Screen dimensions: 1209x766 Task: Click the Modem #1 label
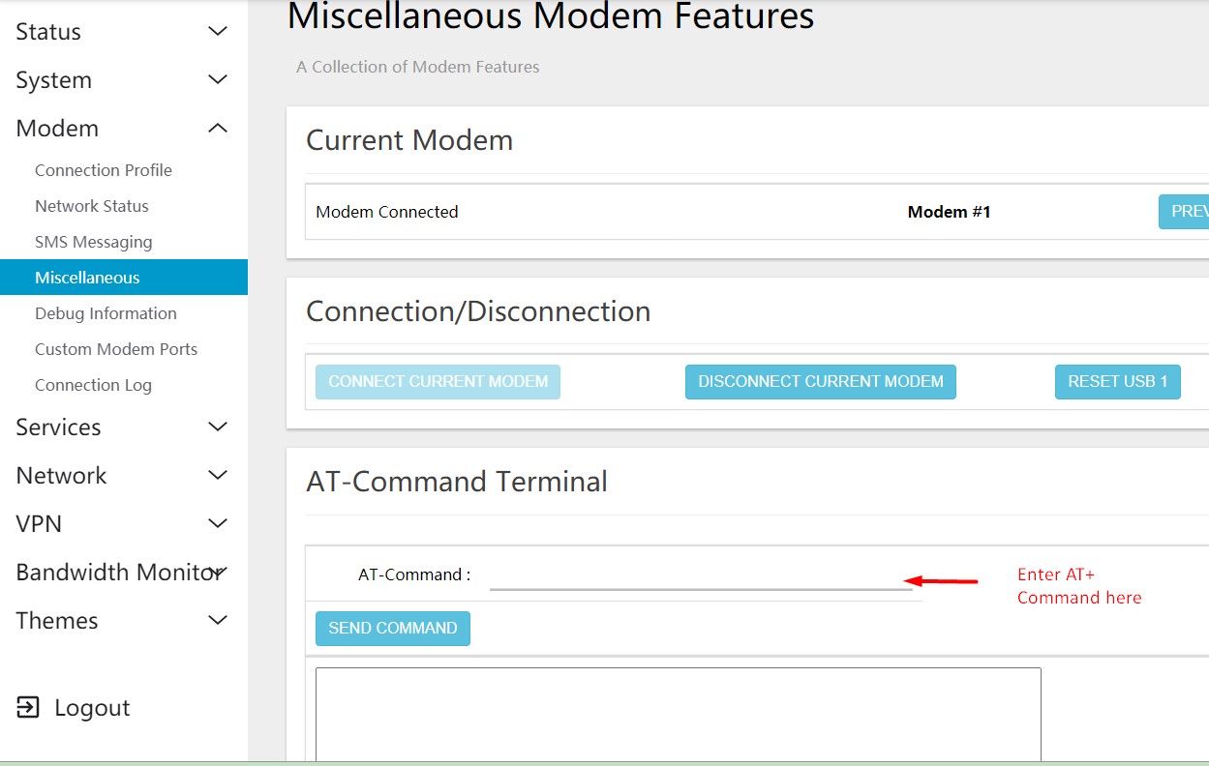coord(950,212)
